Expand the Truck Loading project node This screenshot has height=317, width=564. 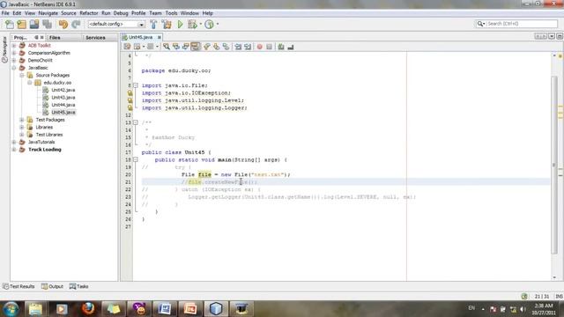point(14,150)
